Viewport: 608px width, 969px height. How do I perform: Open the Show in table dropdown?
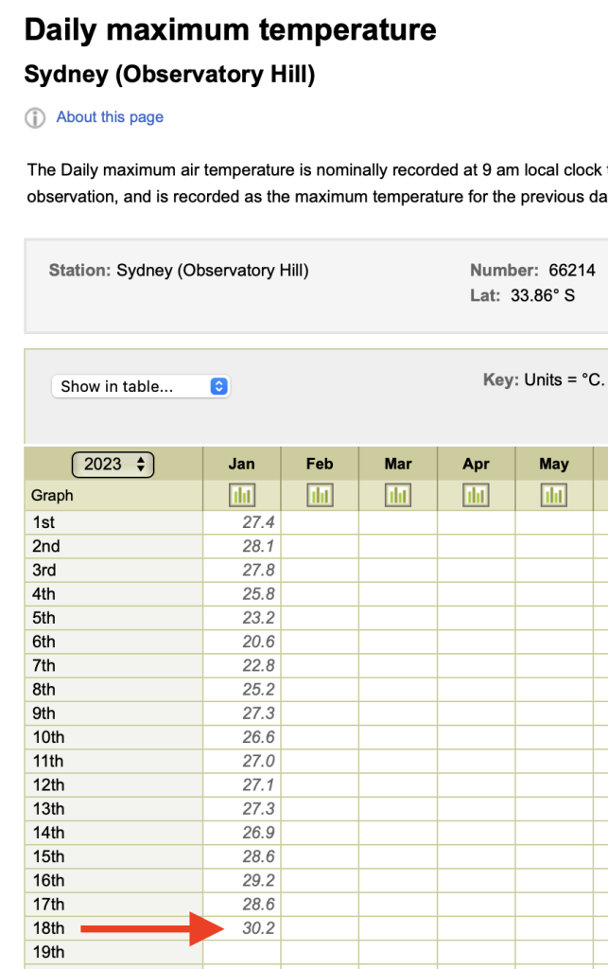[x=140, y=386]
